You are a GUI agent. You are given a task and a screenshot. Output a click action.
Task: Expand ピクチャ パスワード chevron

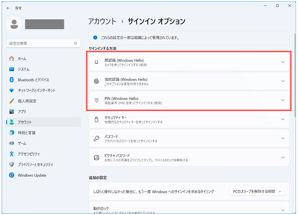(x=283, y=157)
